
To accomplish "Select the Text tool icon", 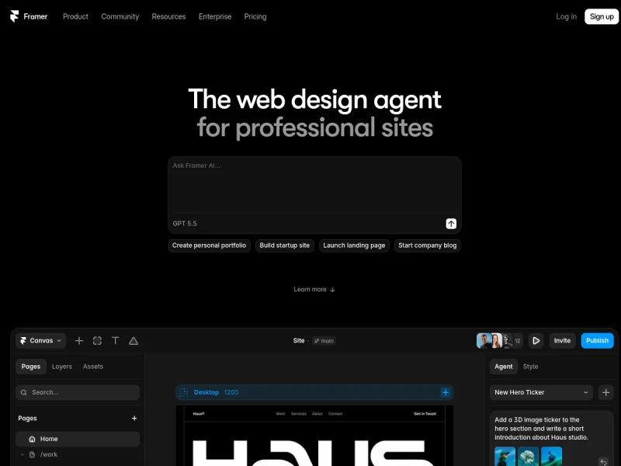I will 115,341.
